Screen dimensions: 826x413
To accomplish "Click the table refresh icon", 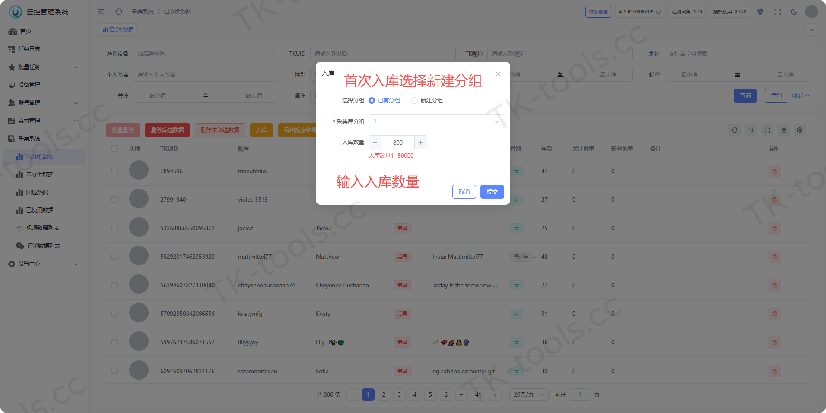I will coord(734,130).
